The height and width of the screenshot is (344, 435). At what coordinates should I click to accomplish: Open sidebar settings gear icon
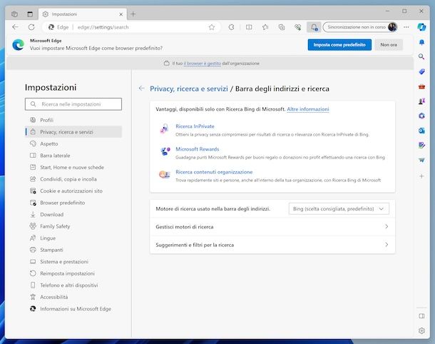421,330
